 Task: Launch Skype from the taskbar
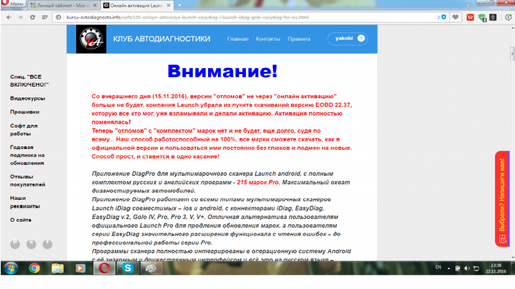(x=128, y=268)
